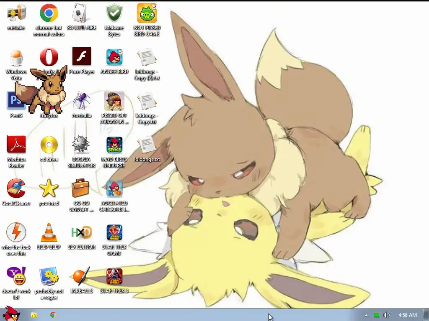Open 'SEX EDITIOR' HxD icon
Image resolution: width=429 pixels, height=321 pixels.
82,232
